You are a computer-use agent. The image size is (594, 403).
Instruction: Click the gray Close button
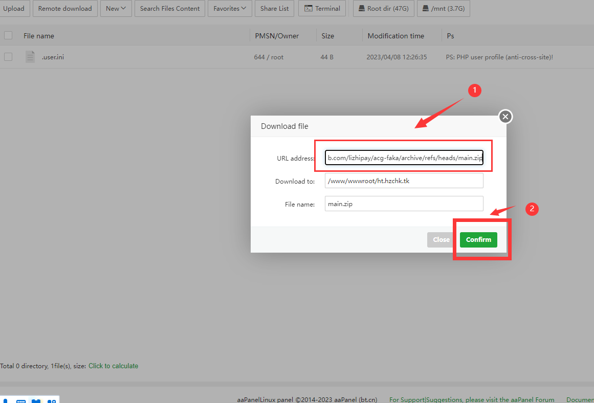(441, 239)
